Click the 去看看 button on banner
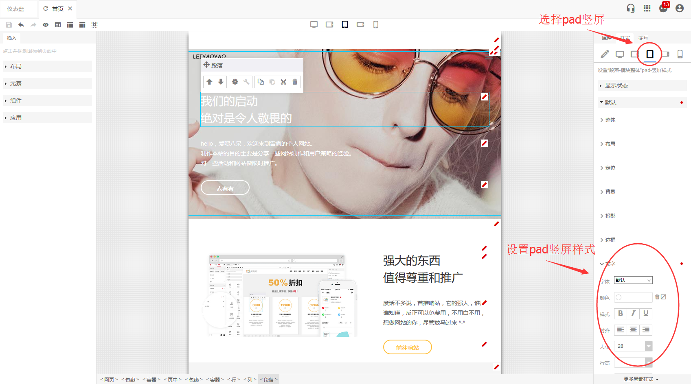Screen dimensions: 691x384 pos(225,188)
